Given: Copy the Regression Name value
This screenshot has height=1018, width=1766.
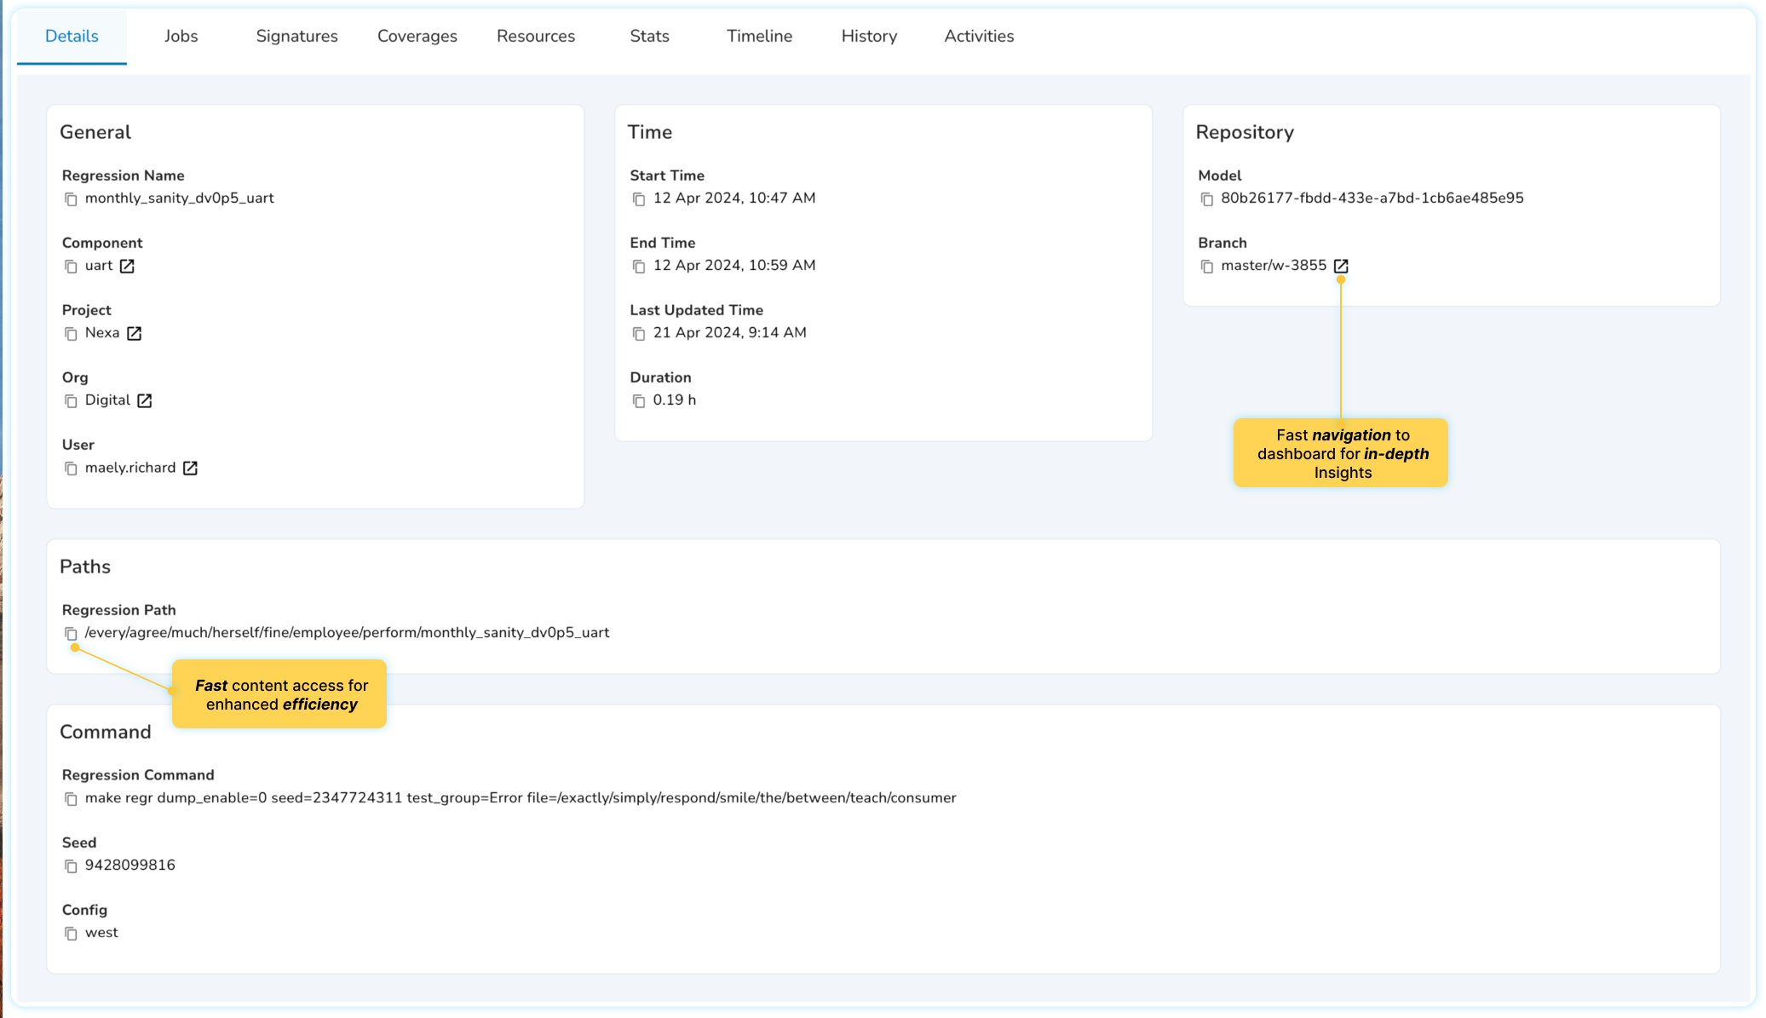Looking at the screenshot, I should tap(71, 199).
